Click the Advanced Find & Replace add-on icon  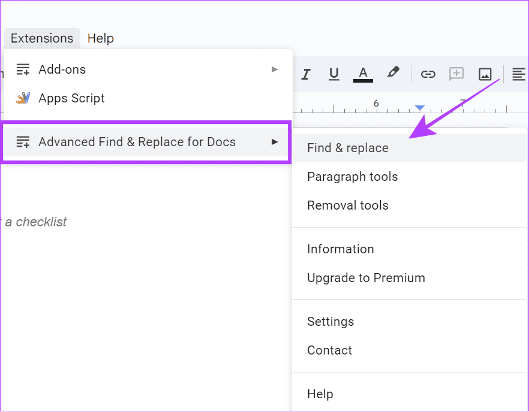23,142
